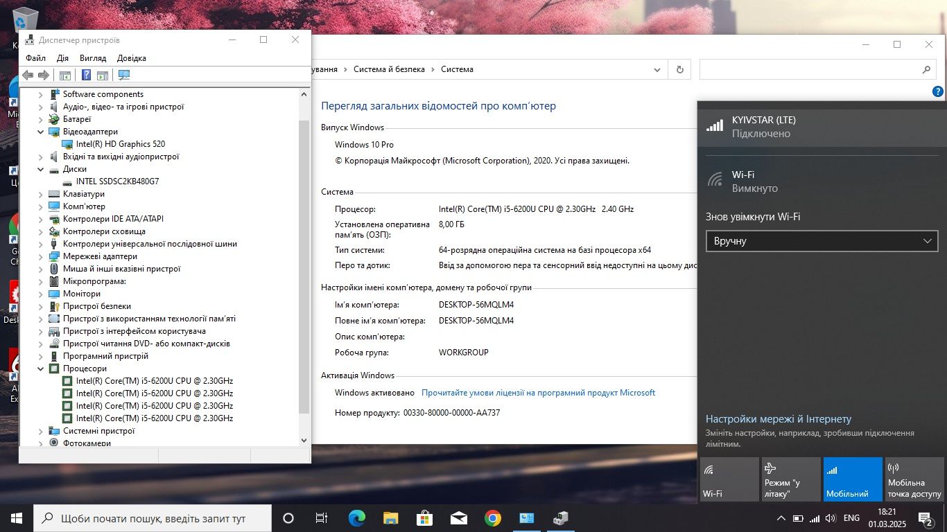The image size is (947, 532).
Task: Open Настройки мережі й Інтернету link
Action: 779,419
